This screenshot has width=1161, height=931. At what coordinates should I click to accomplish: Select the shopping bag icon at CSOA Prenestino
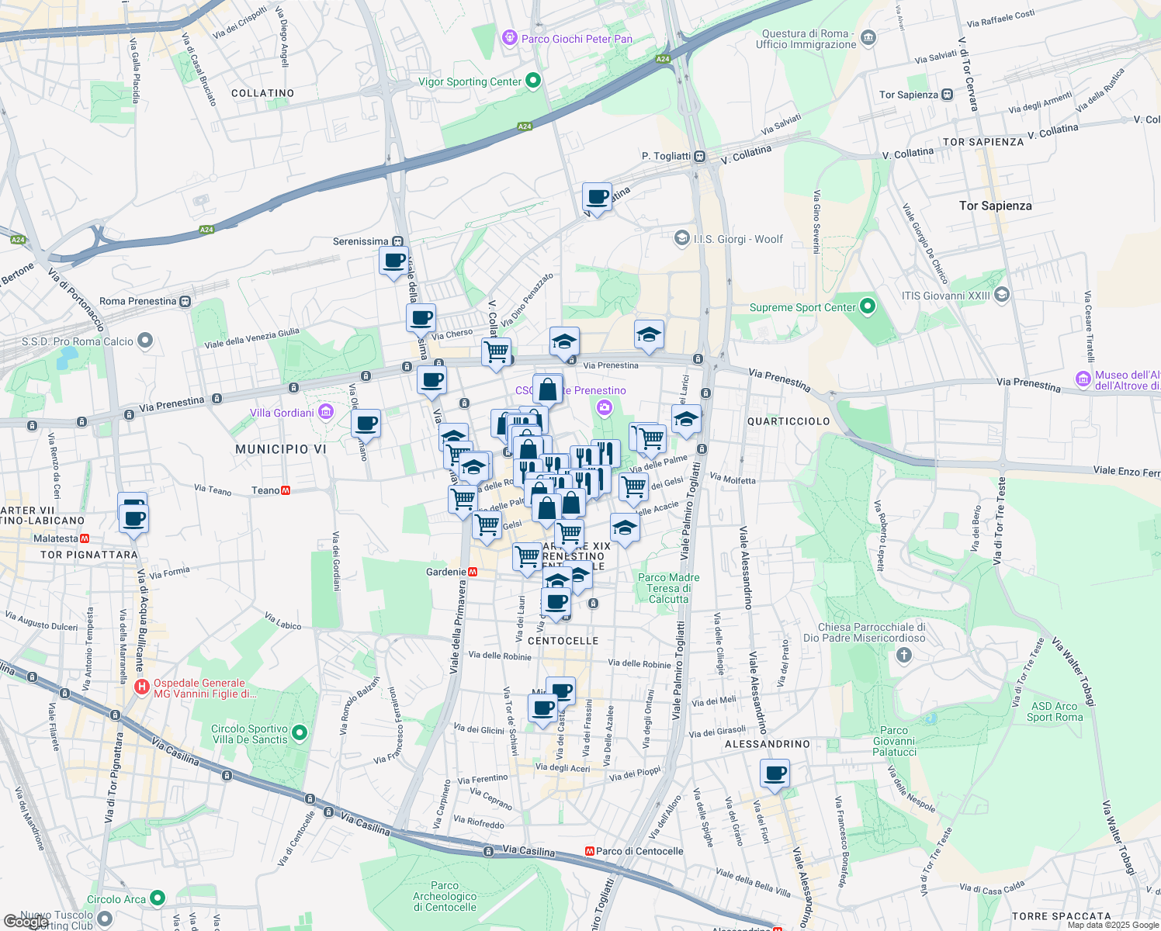click(x=547, y=389)
